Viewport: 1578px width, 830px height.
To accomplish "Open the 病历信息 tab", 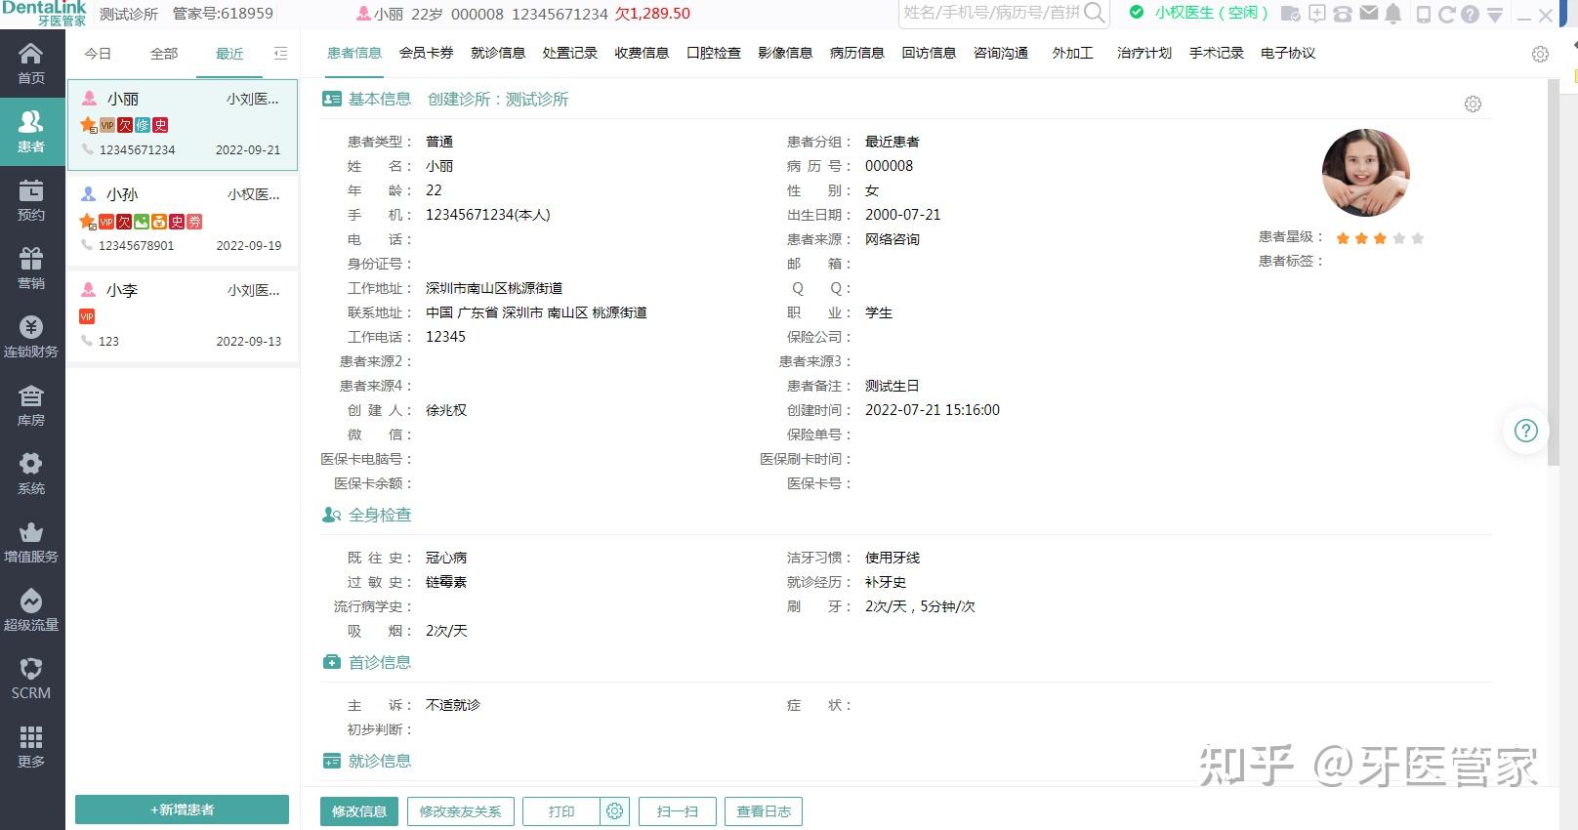I will (857, 53).
